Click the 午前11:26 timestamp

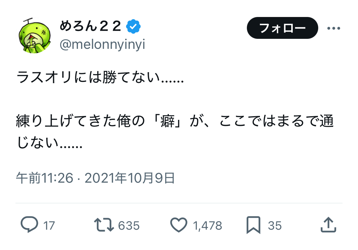click(x=44, y=178)
